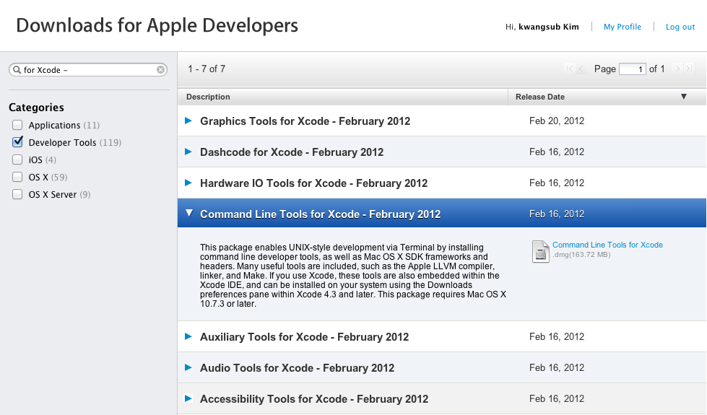
Task: Click the magnifier icon in search field
Action: point(17,70)
